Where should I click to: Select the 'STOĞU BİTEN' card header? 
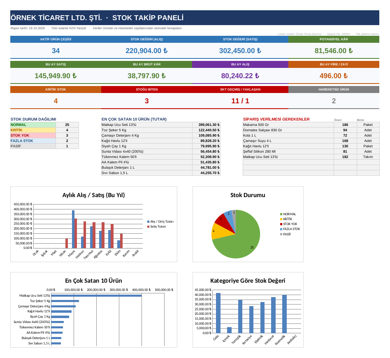point(147,90)
